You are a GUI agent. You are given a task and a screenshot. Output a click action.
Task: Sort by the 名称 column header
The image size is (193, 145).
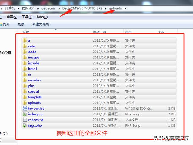click(26, 32)
